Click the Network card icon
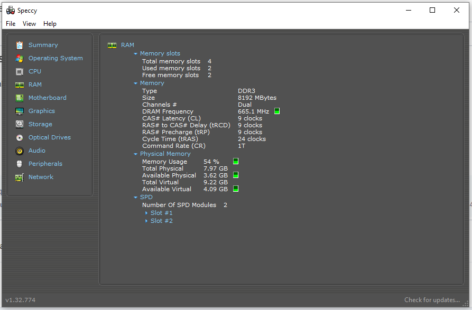The width and height of the screenshot is (472, 310). pyautogui.click(x=20, y=177)
